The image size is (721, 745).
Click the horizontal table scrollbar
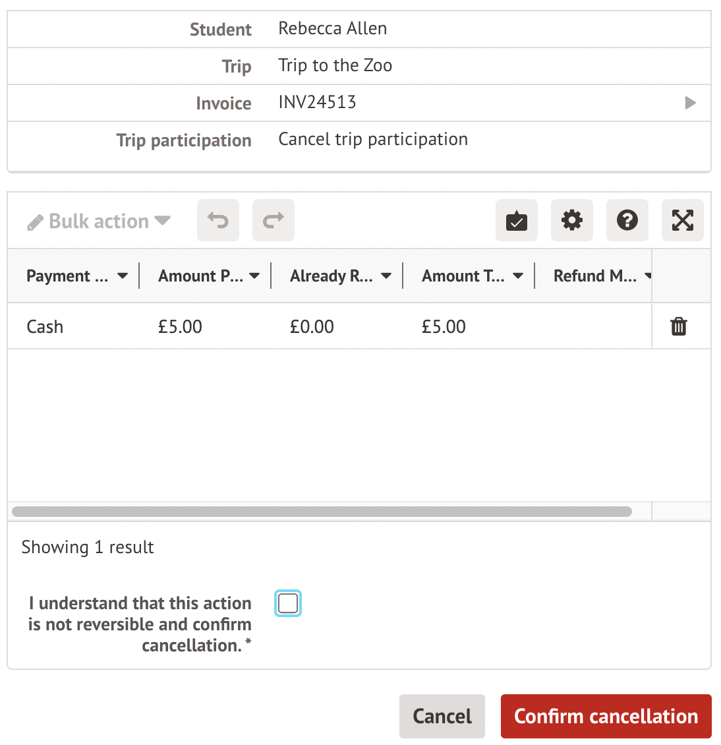[322, 512]
